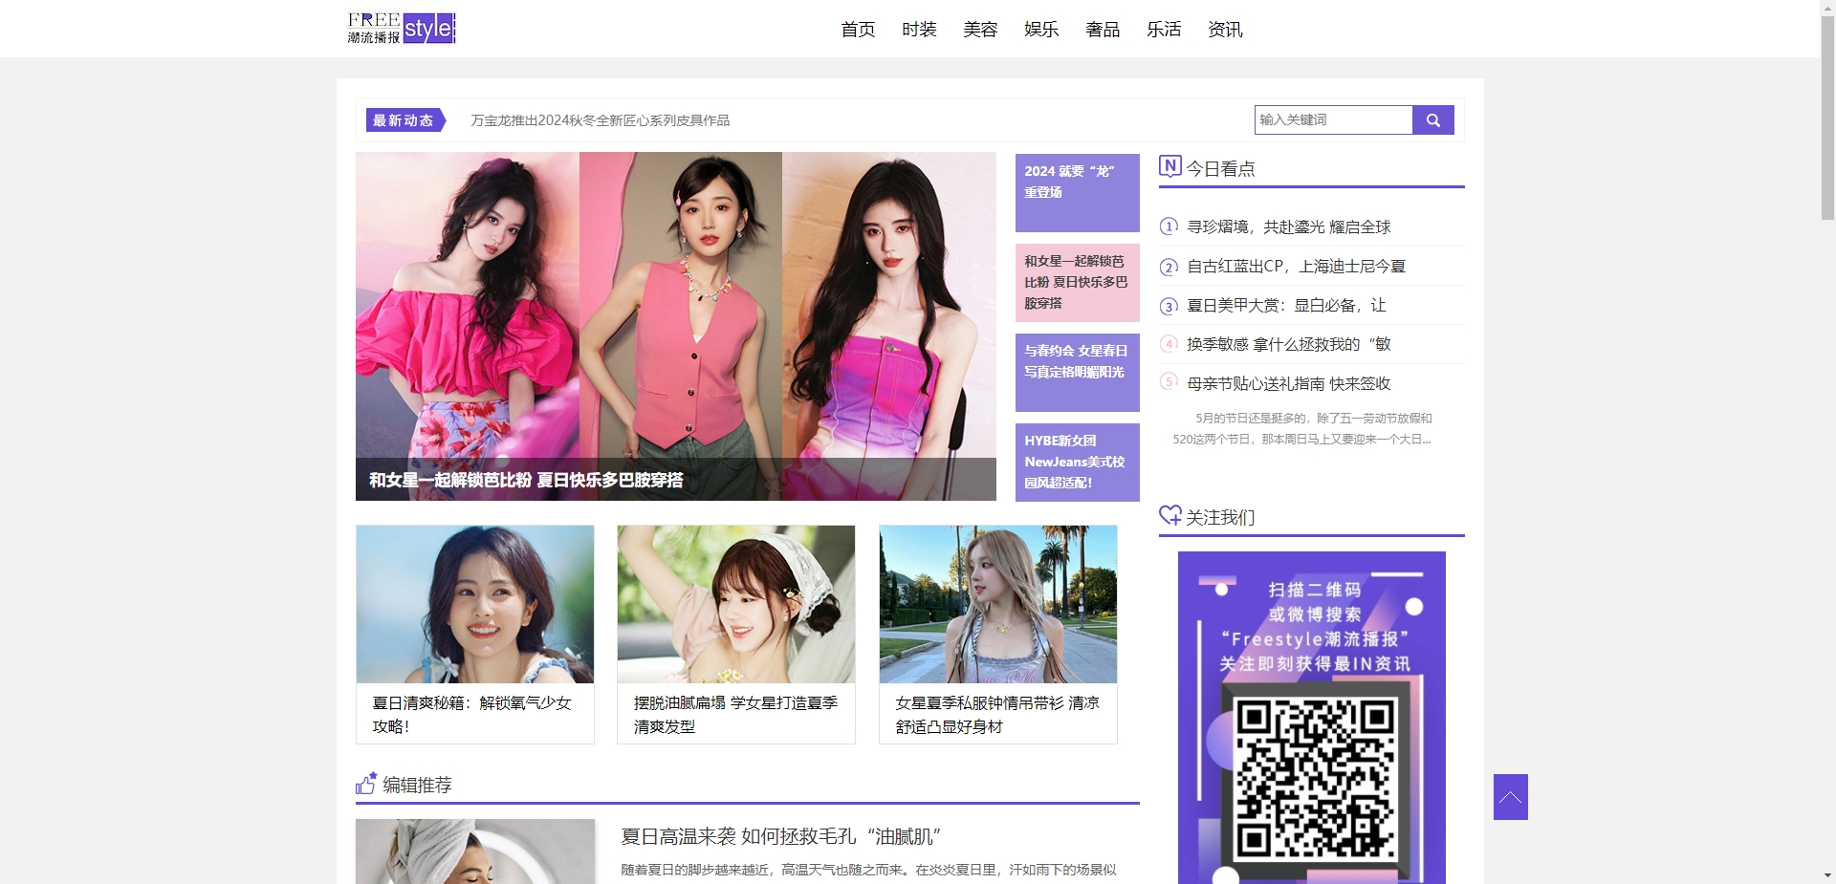Select the 与春约会 女星春日写真 slide tab
The width and height of the screenshot is (1836, 884).
point(1077,372)
